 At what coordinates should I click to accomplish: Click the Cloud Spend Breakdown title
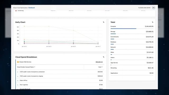tap(26, 57)
